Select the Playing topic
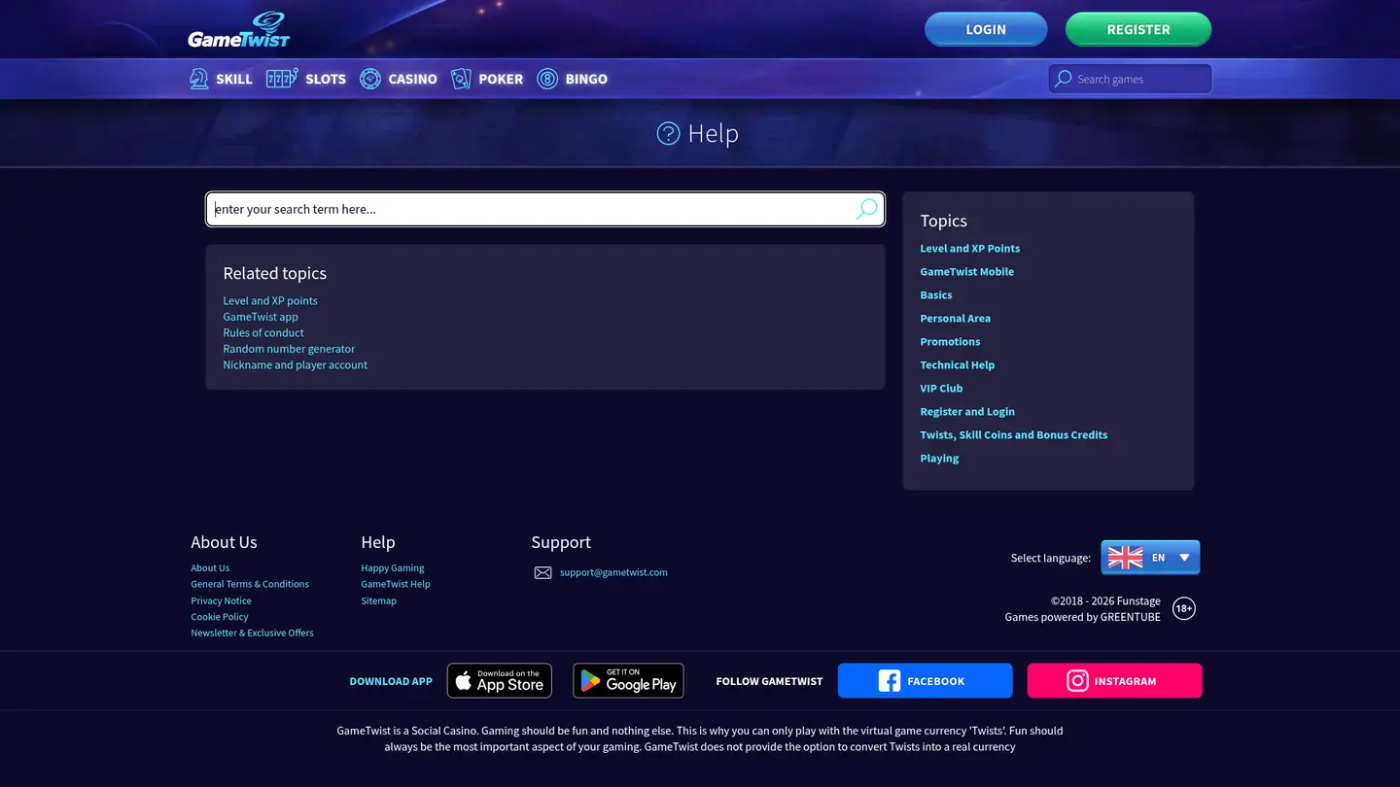This screenshot has width=1400, height=787. [x=939, y=458]
